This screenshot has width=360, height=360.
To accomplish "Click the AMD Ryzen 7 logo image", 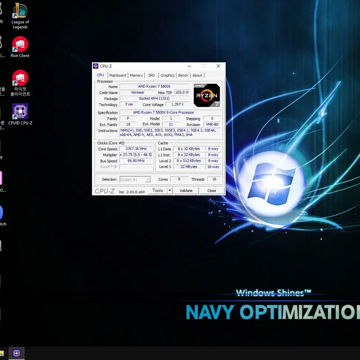I will (207, 95).
